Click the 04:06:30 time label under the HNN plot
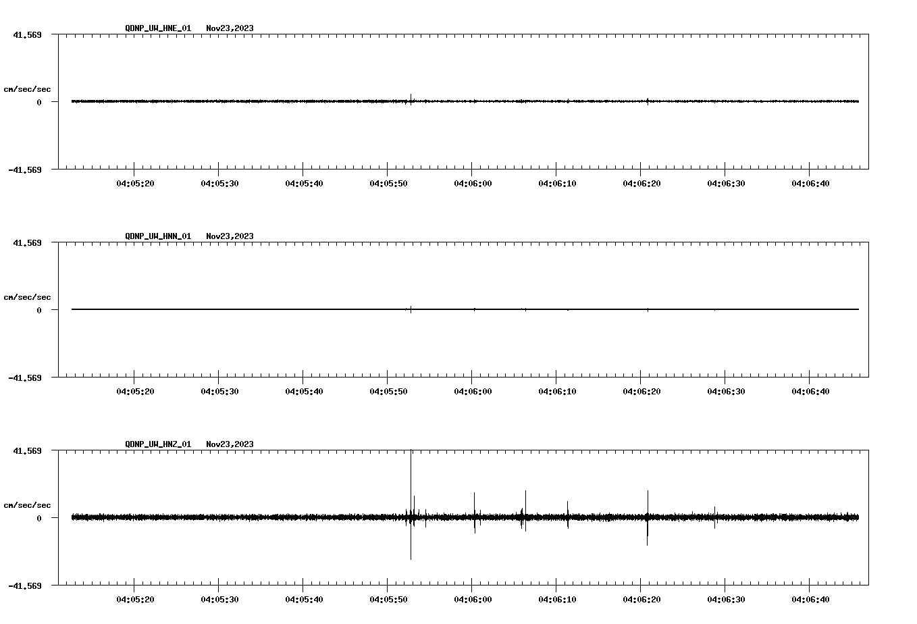 [x=726, y=392]
